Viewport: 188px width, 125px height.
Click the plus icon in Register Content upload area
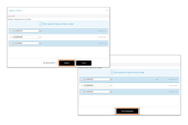tap(41, 24)
